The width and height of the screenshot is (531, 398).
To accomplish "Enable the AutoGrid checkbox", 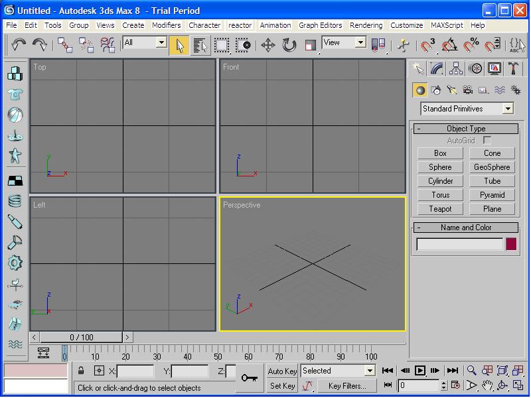I will click(x=487, y=141).
